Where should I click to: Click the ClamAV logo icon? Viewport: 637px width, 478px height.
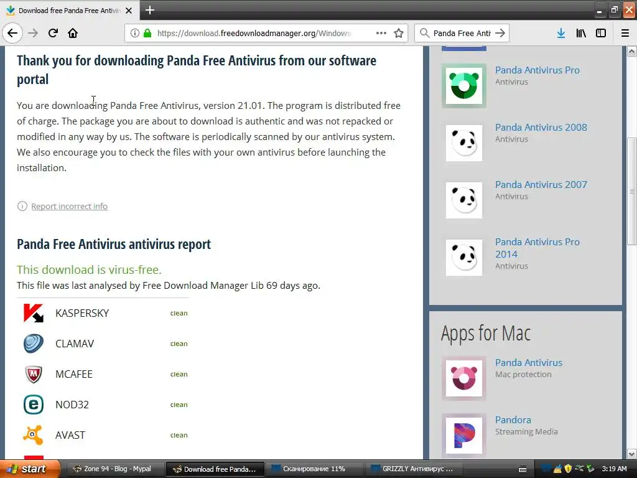coord(34,344)
